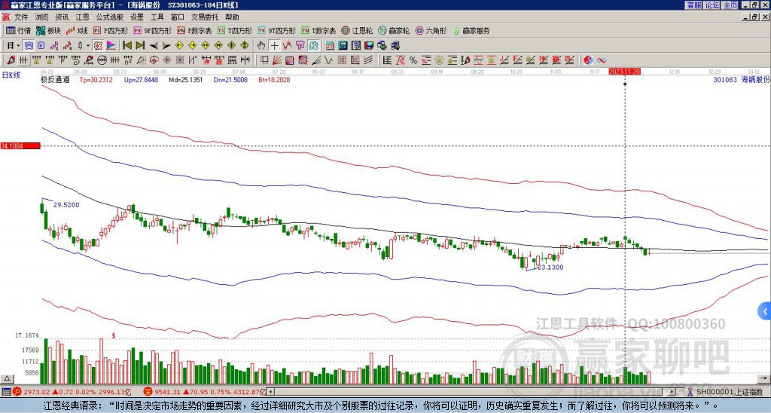The width and height of the screenshot is (771, 413).
Task: Open the T四方形 tool
Action: [235, 30]
